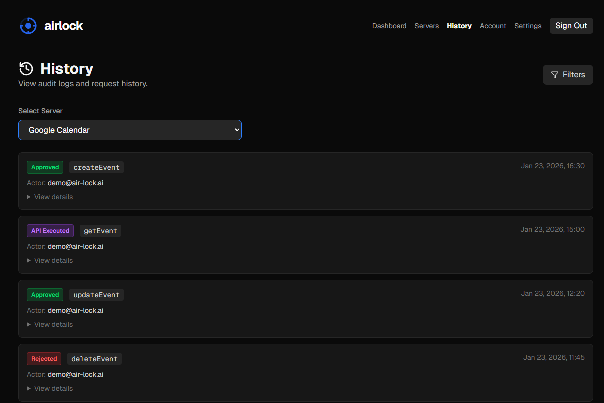
Task: Click the funnel icon in Filters button
Action: tap(555, 75)
